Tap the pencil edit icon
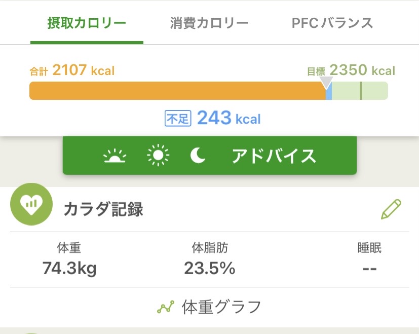 (391, 209)
